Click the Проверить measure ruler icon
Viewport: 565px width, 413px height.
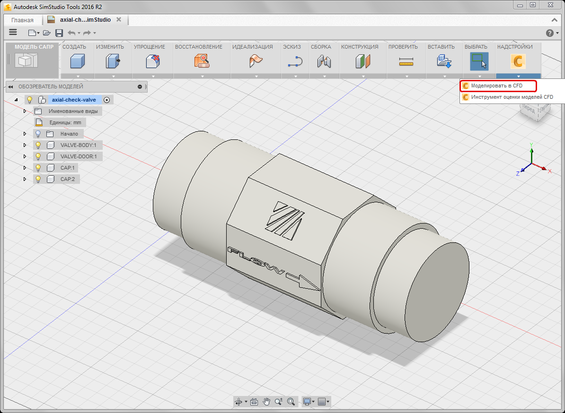point(406,61)
